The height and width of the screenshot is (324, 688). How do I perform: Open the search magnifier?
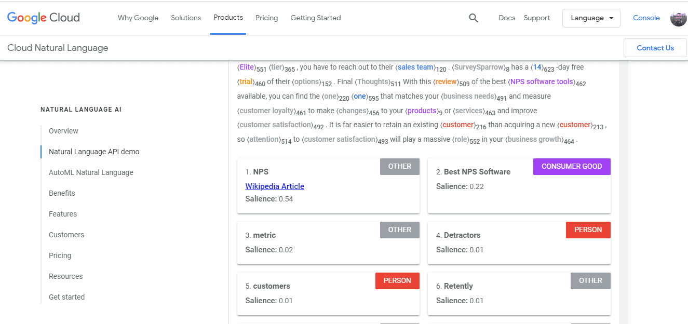coord(473,18)
